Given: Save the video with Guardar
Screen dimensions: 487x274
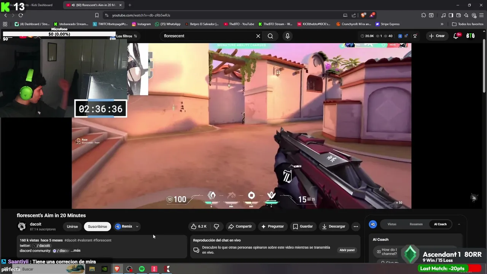Looking at the screenshot, I should [x=303, y=226].
